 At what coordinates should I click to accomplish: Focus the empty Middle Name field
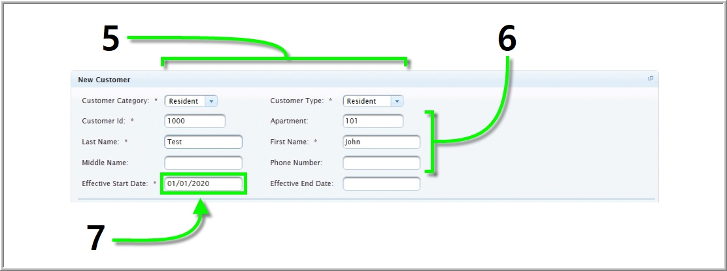click(x=203, y=163)
